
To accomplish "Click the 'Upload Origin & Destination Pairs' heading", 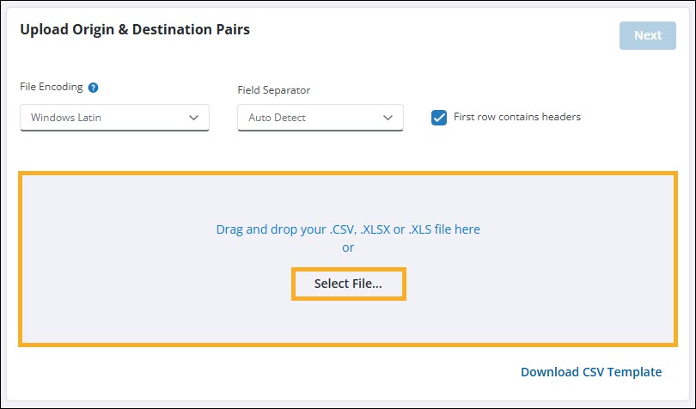I will pyautogui.click(x=134, y=30).
